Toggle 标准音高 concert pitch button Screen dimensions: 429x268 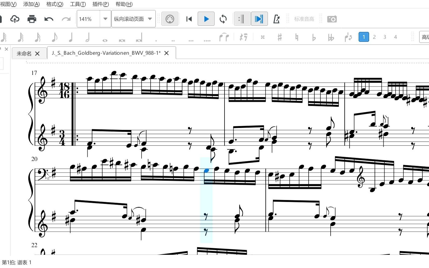304,19
